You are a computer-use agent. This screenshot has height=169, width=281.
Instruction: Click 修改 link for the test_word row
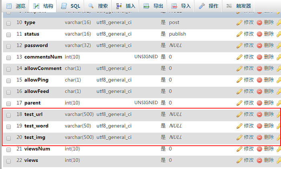tap(248, 126)
